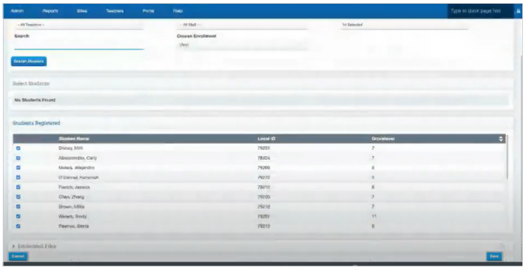Click the sort arrows in the table header
Screen dimensions: 526x270
(x=501, y=139)
